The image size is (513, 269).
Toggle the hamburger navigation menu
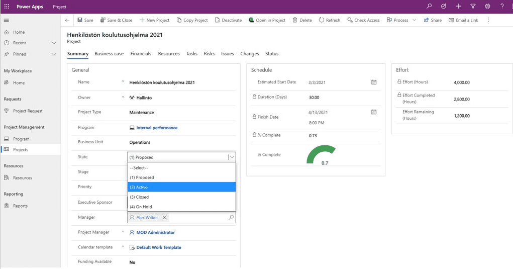point(7,20)
